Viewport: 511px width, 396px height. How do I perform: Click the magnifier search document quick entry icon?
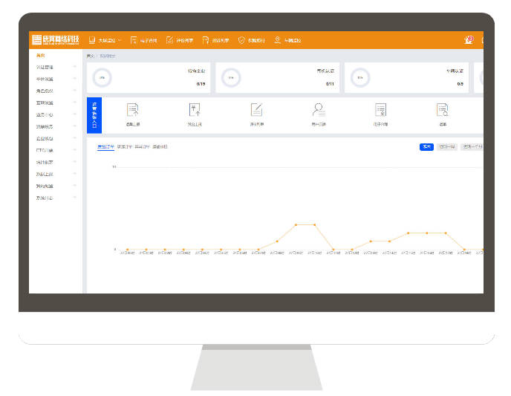tap(443, 110)
